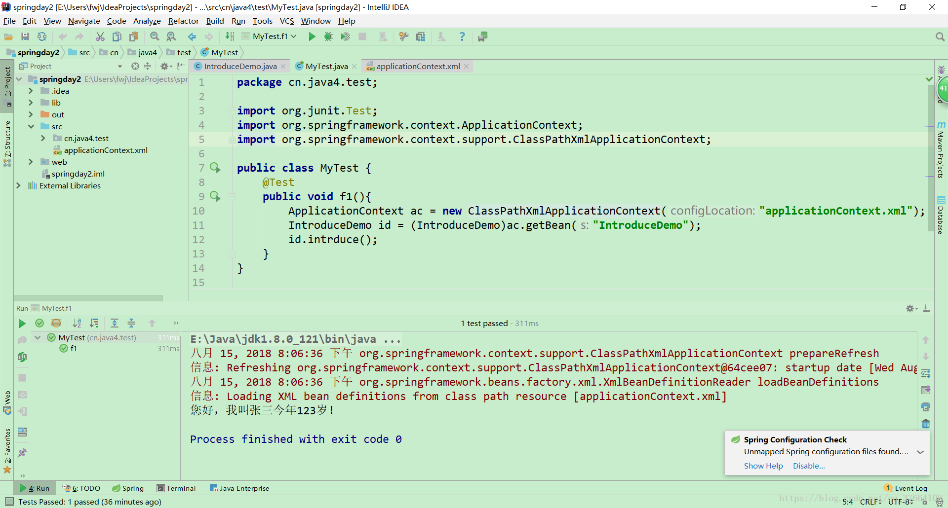This screenshot has height=508, width=948.
Task: Expand the out folder
Action: click(31, 114)
